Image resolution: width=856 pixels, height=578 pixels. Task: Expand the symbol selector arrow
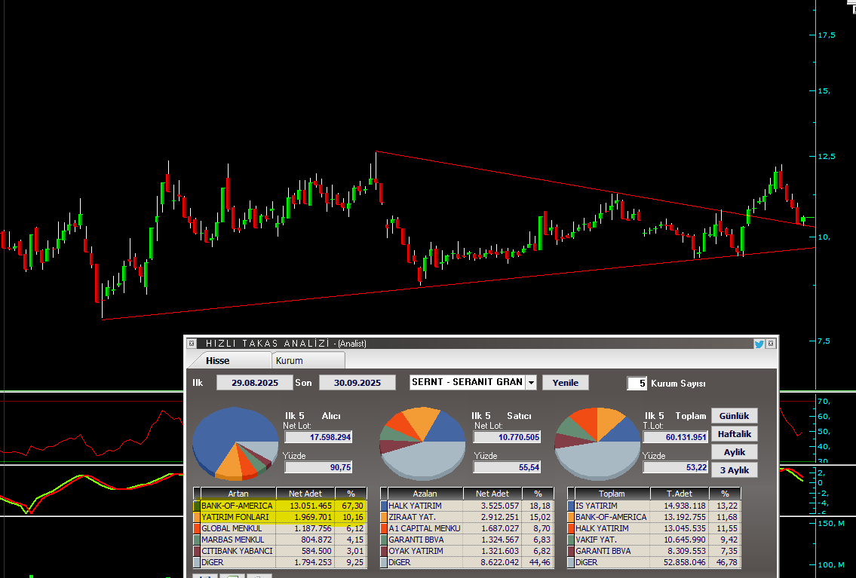[x=530, y=382]
